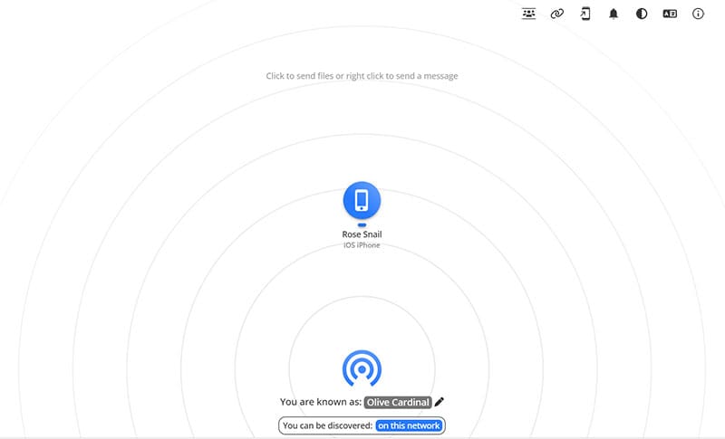Toggle dark theme with the half-circle icon

[x=642, y=14]
